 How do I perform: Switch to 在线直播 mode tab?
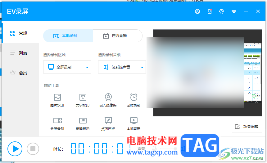pos(118,36)
